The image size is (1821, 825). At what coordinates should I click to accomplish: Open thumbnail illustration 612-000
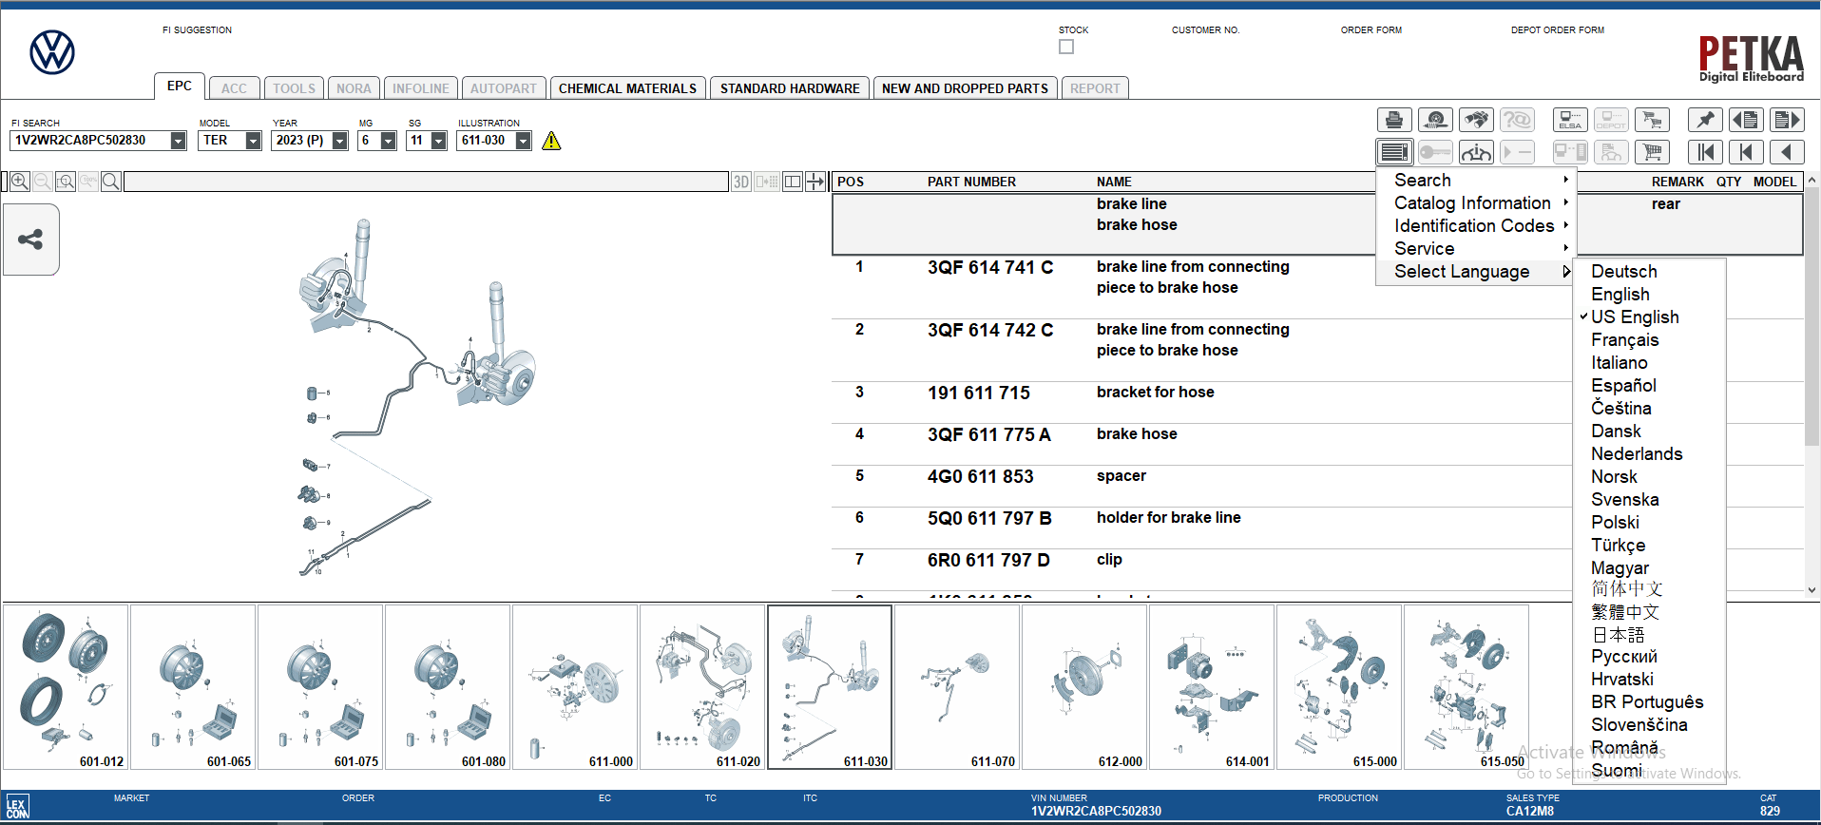[1084, 687]
